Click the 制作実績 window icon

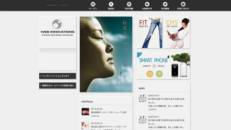[x=129, y=4]
